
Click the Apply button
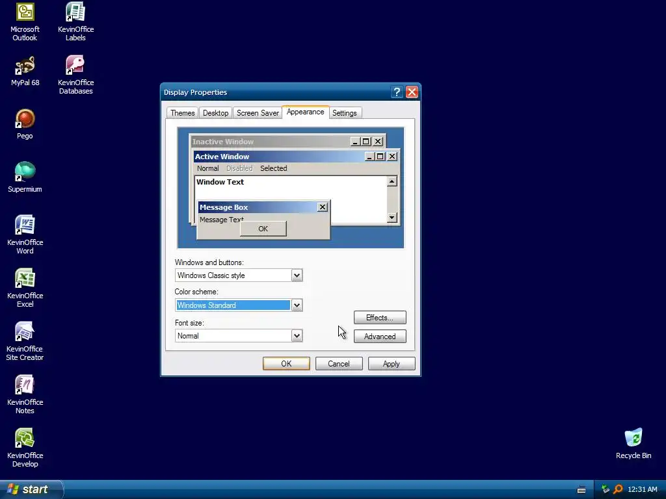coord(391,364)
